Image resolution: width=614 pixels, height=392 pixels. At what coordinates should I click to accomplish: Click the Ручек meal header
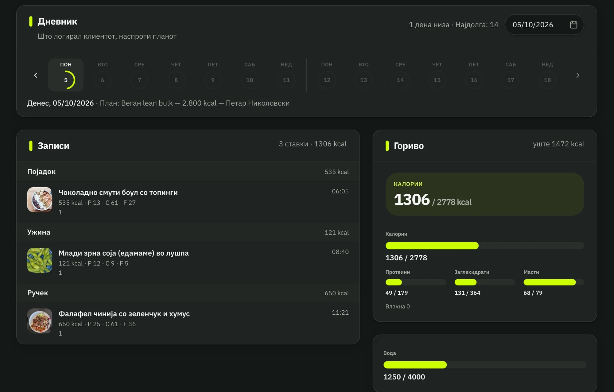(188, 293)
